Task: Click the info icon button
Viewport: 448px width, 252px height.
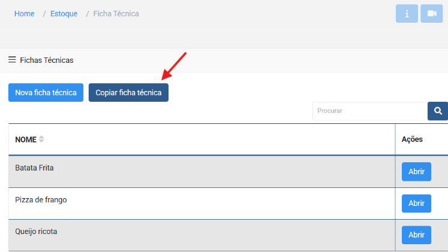Action: coord(407,14)
